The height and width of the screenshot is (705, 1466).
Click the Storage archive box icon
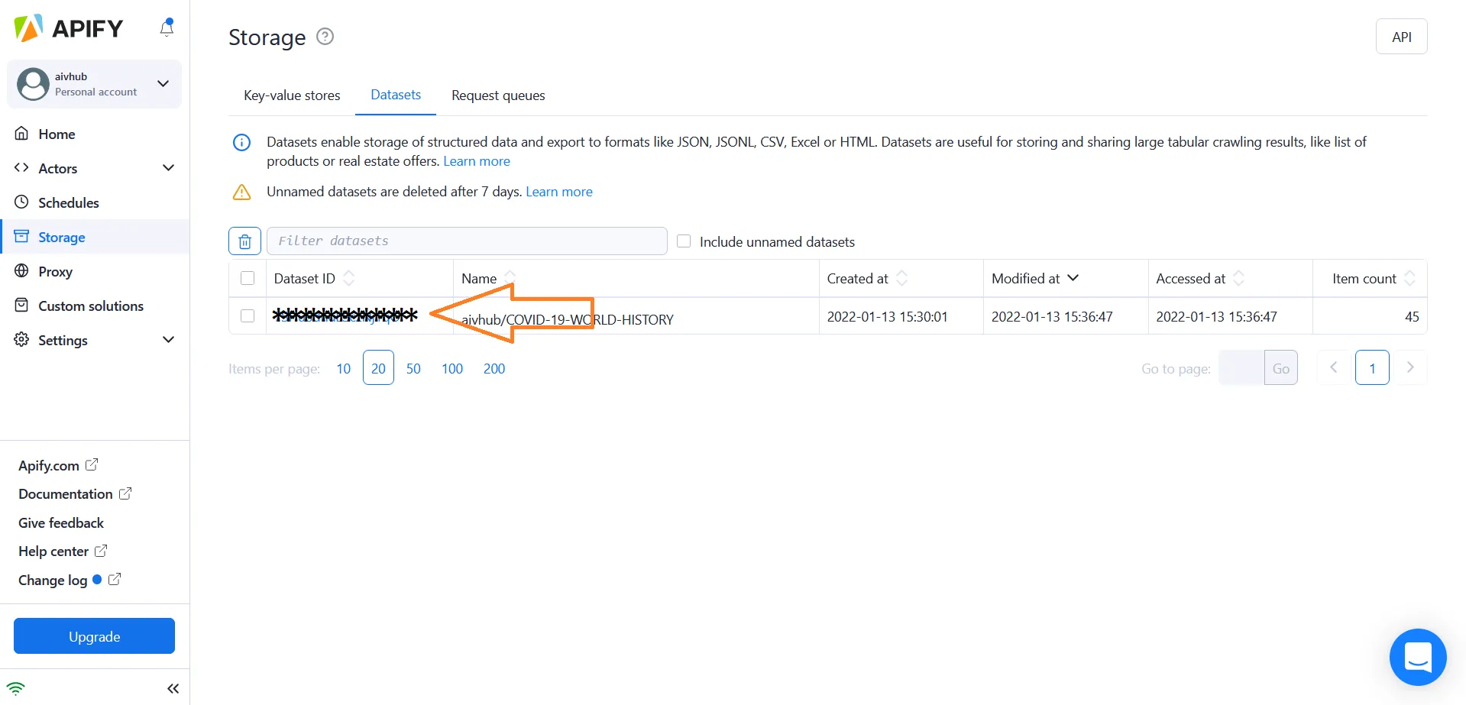pos(21,236)
